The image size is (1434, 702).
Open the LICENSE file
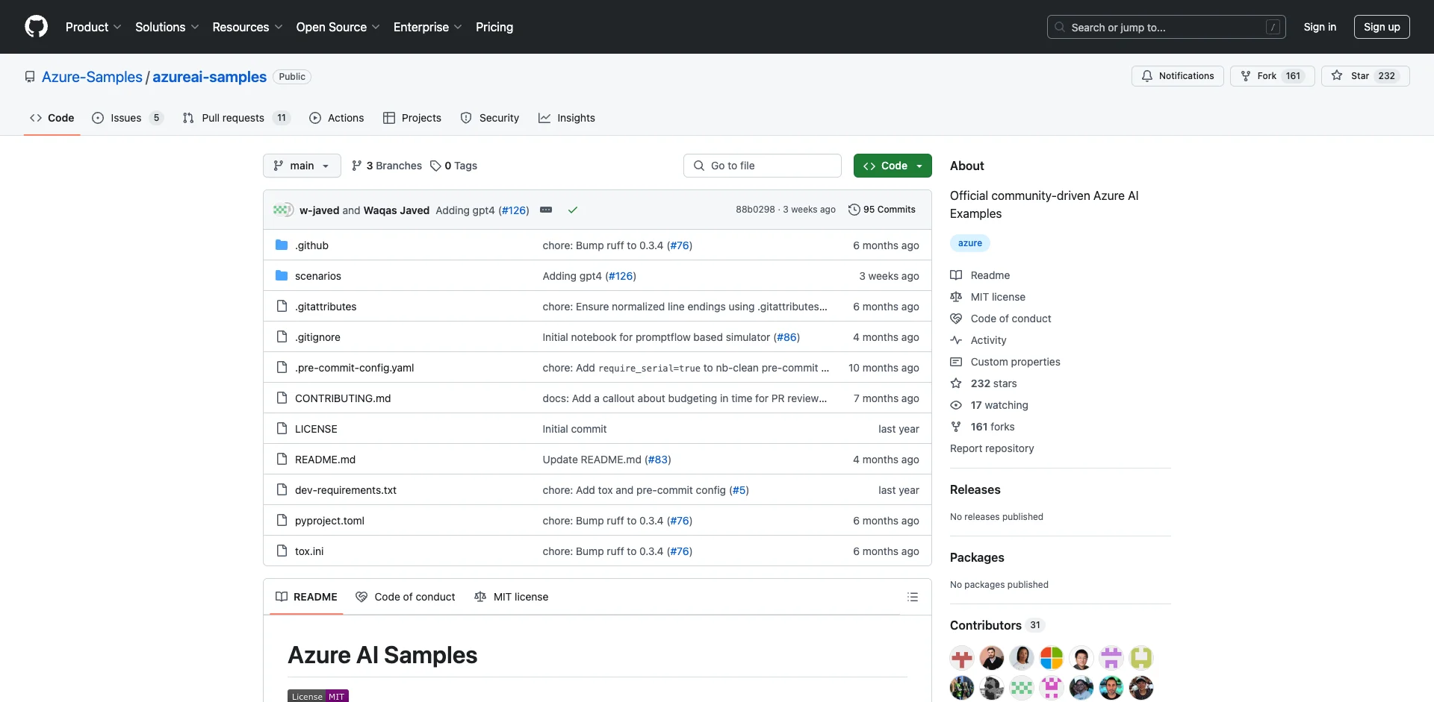pos(316,429)
